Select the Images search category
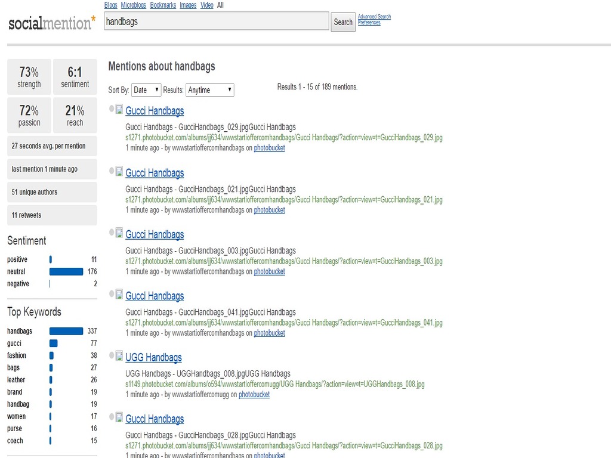This screenshot has width=611, height=458. 188,5
